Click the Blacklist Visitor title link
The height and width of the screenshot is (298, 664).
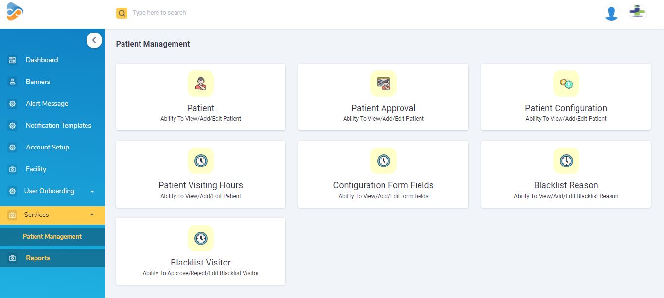click(x=201, y=263)
